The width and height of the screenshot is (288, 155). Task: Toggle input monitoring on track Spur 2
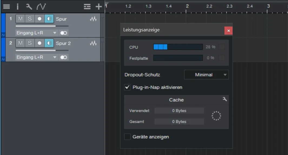click(49, 43)
